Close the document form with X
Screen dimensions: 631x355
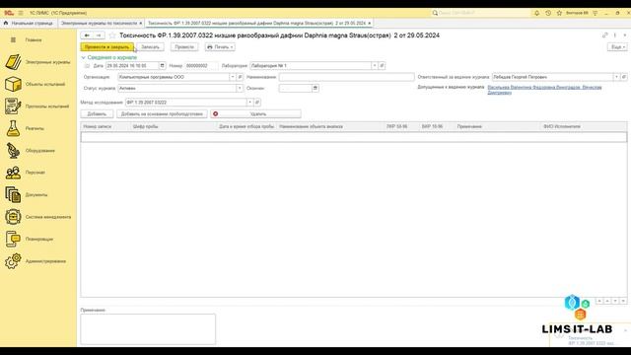click(625, 35)
